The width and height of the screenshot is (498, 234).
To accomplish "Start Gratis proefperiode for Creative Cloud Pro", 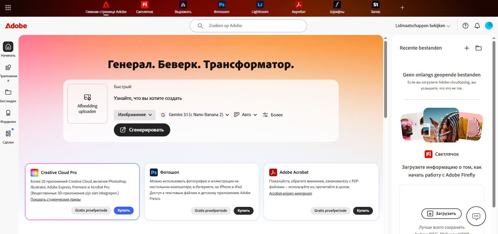I will 91,211.
